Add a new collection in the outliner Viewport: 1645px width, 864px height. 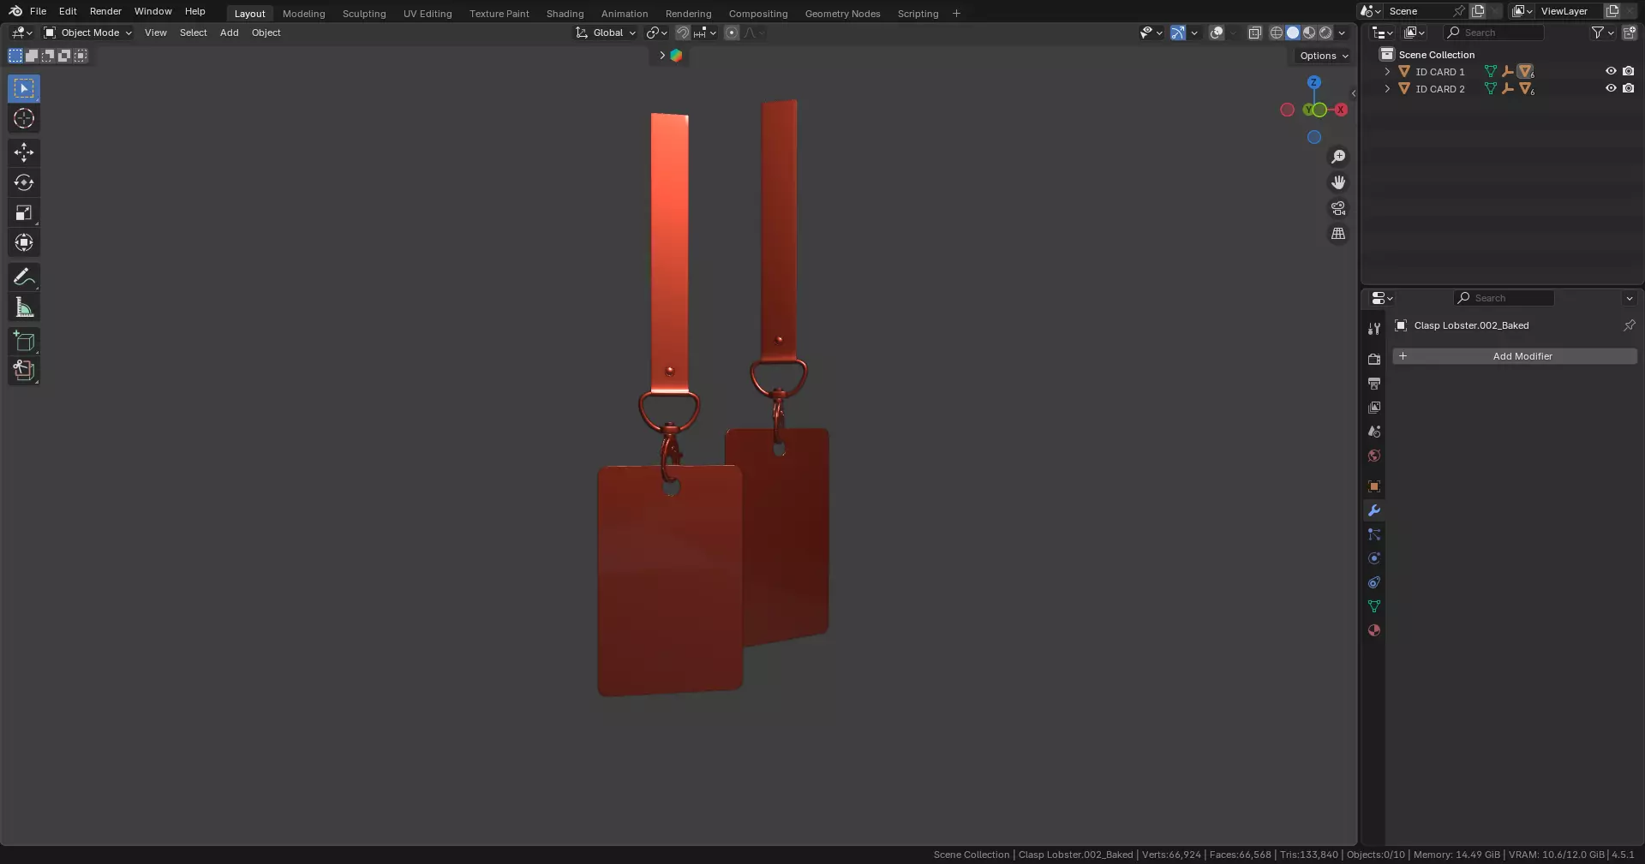(1629, 33)
